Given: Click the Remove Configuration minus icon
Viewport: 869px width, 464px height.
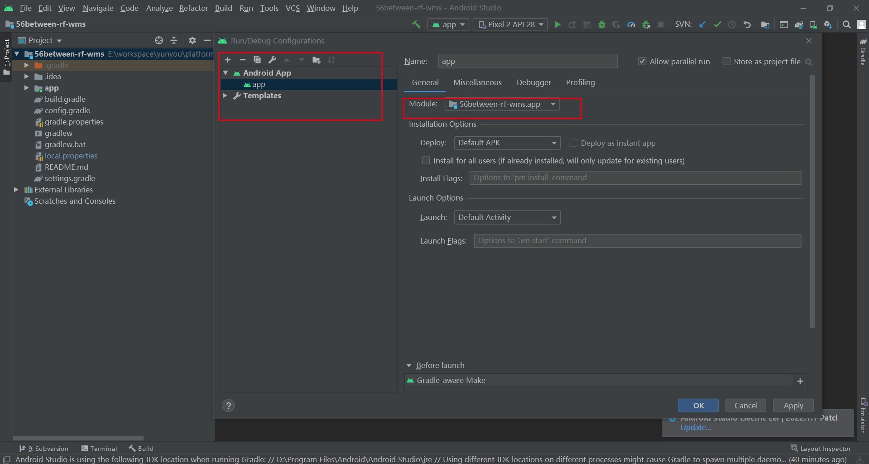Looking at the screenshot, I should [243, 60].
